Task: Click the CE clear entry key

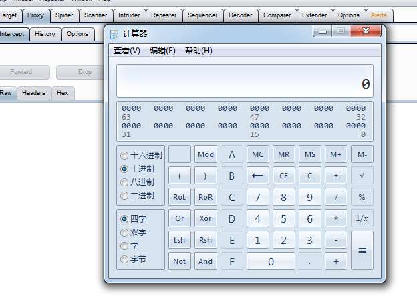Action: (x=284, y=176)
